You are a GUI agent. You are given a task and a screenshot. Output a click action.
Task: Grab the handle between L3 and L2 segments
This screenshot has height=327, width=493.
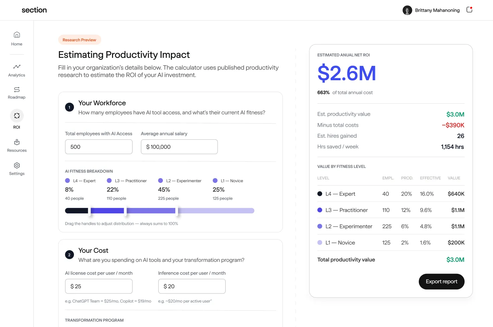pyautogui.click(x=125, y=211)
